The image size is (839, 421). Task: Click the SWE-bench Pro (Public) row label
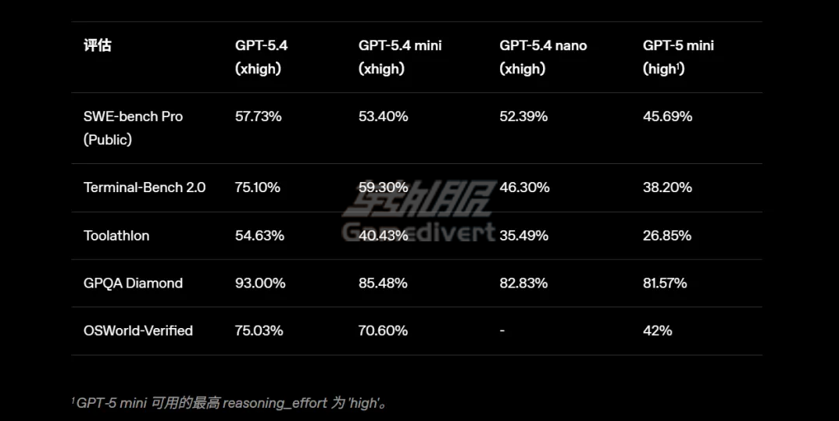133,128
